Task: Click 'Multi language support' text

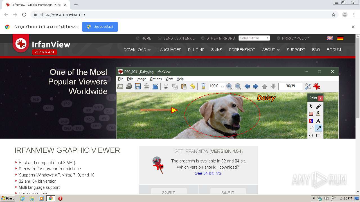Action: point(39,187)
